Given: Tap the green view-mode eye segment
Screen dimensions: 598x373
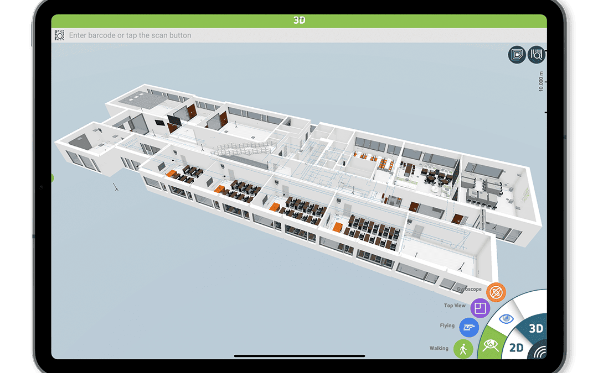Looking at the screenshot, I should pyautogui.click(x=490, y=345).
